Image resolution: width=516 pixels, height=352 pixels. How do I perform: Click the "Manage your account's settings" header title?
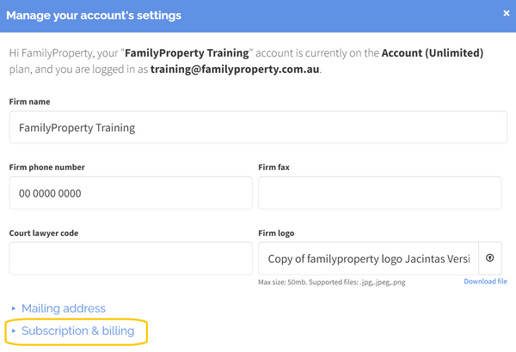[x=94, y=15]
